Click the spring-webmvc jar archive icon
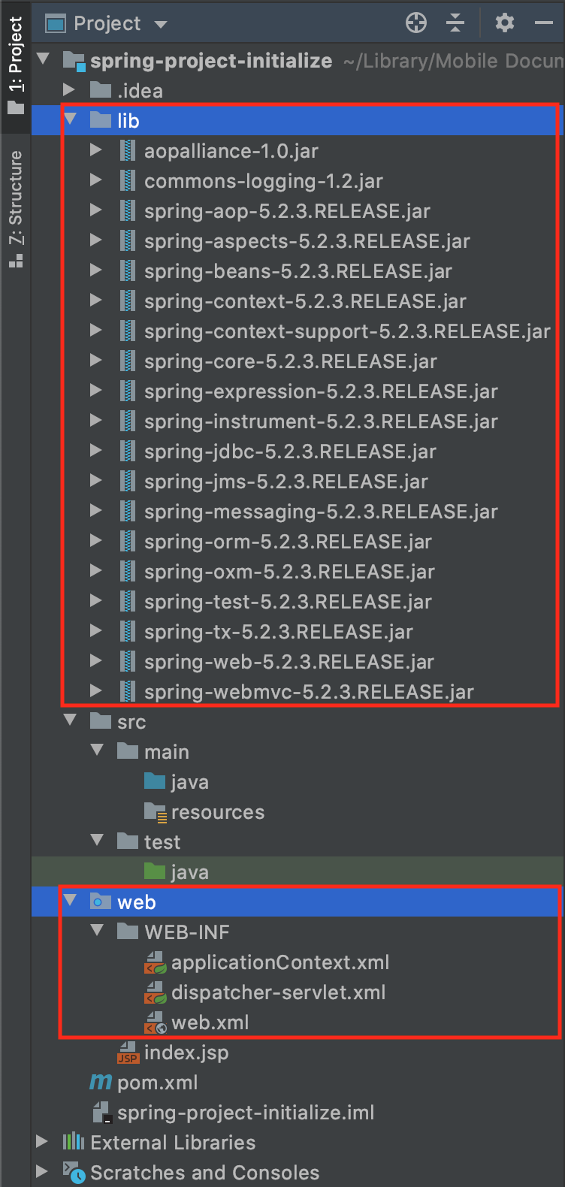The image size is (565, 1187). pyautogui.click(x=128, y=691)
